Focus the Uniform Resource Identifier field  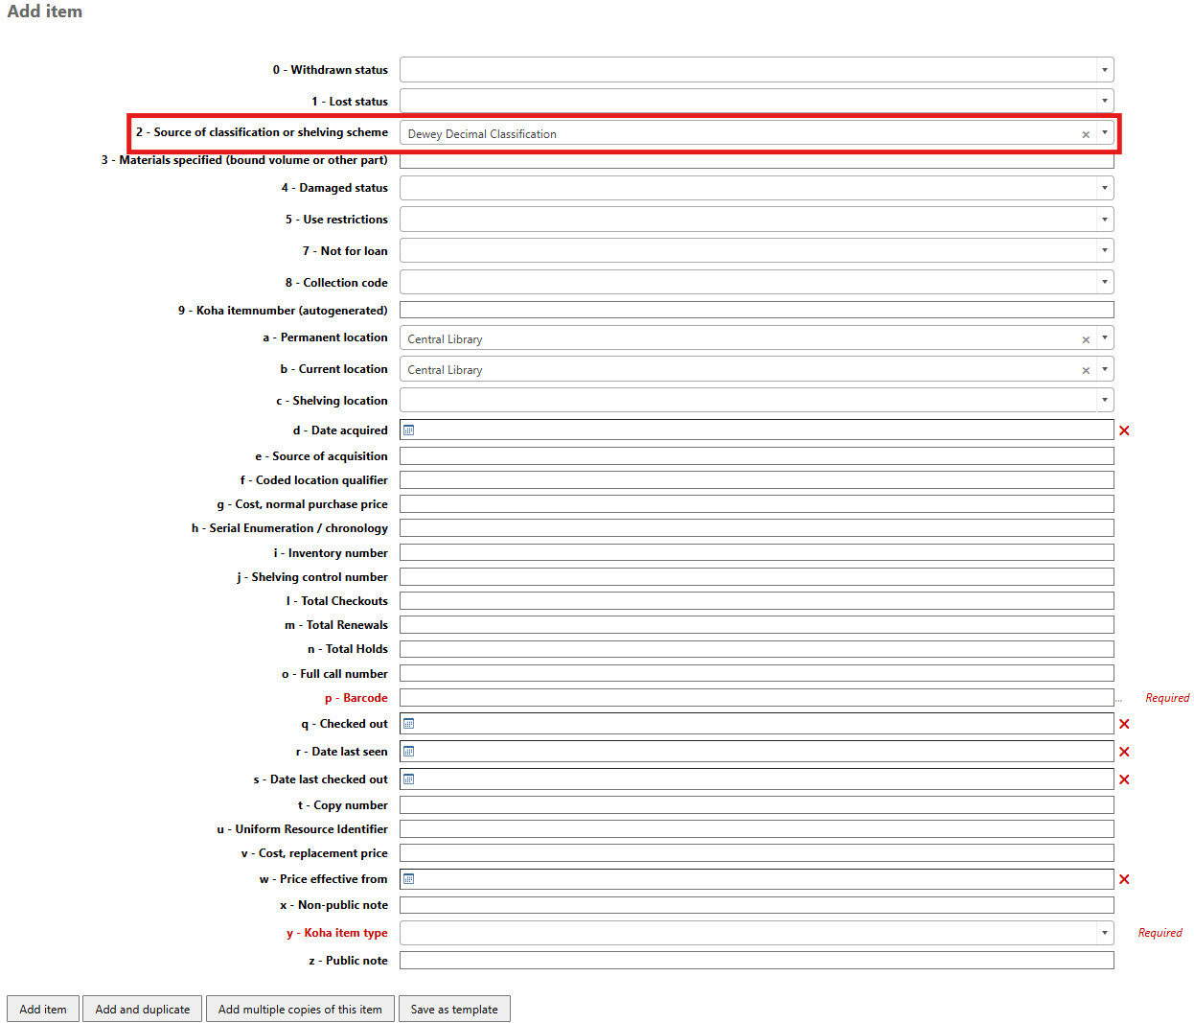pyautogui.click(x=757, y=829)
